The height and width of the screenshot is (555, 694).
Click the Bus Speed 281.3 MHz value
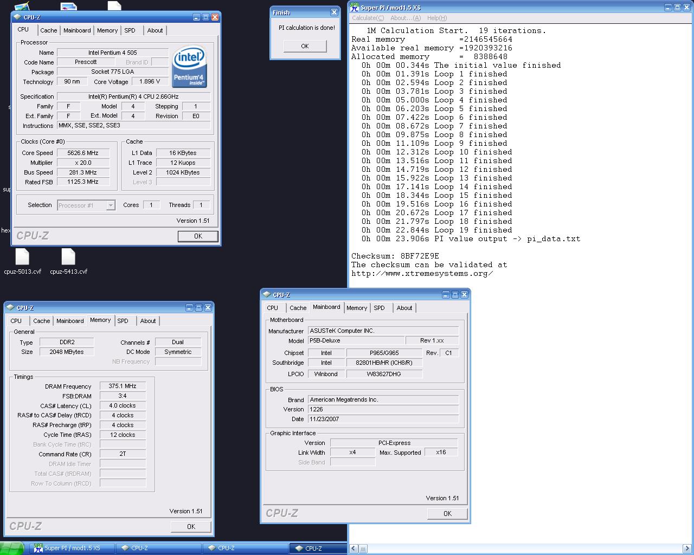point(83,172)
